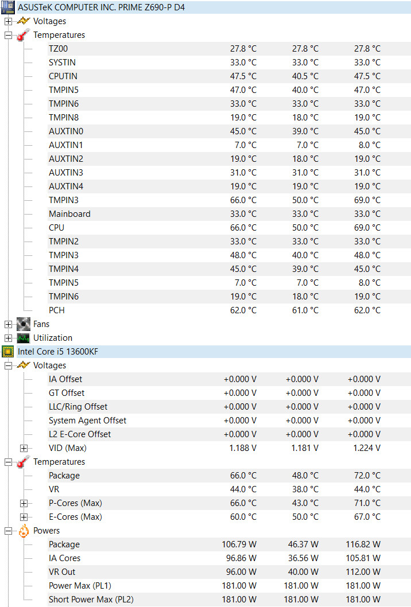Image resolution: width=411 pixels, height=607 pixels.
Task: Select the SYSTIN sensor row
Action: 229,63
